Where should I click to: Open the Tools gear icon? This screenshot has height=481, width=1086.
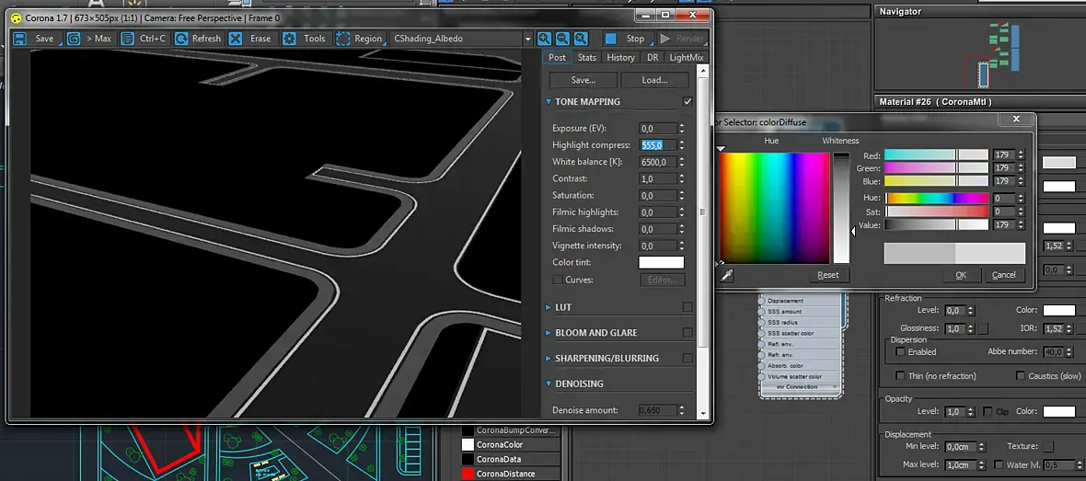click(x=290, y=39)
